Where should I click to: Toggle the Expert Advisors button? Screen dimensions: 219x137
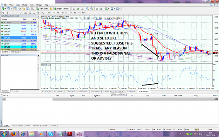pos(62,9)
